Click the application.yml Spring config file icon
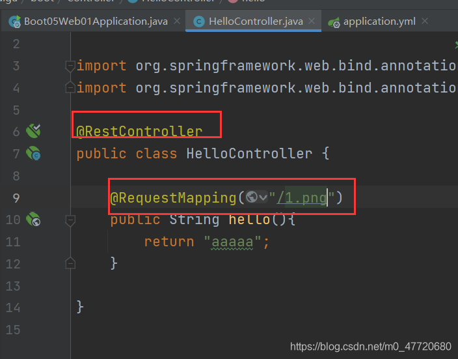458x359 pixels. (334, 22)
